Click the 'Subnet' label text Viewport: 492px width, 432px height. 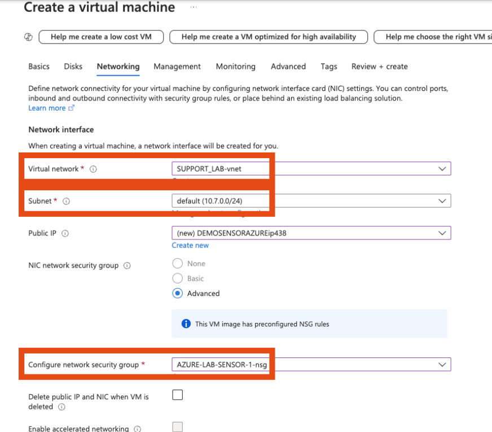[40, 201]
